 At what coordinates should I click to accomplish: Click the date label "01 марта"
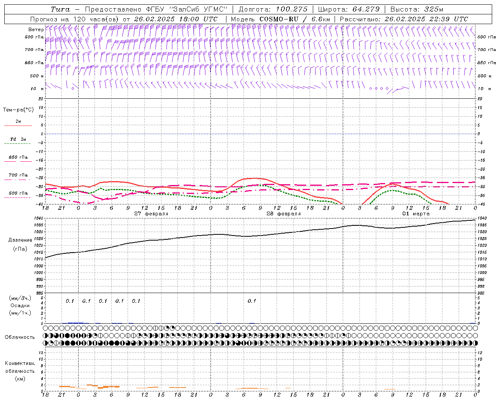coord(416,214)
